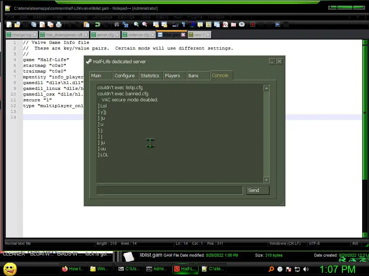Click the INS status bar indicator
Viewport: 369px width, 276px height.
pyautogui.click(x=355, y=243)
